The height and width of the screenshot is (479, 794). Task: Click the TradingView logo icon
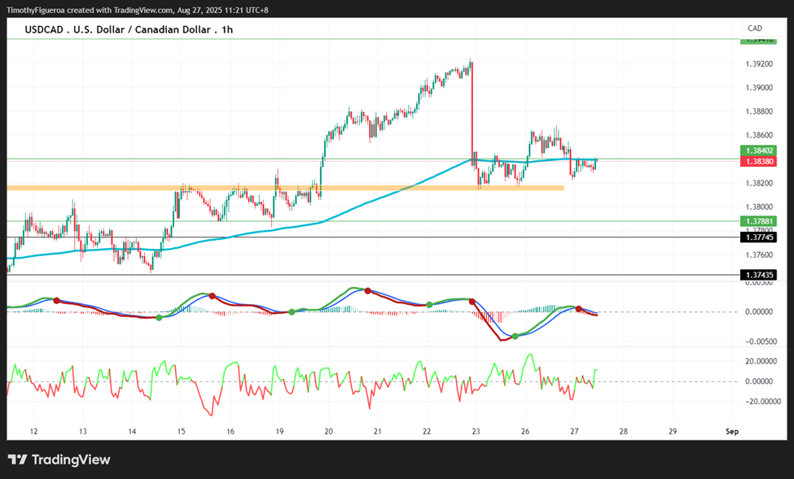(x=18, y=459)
